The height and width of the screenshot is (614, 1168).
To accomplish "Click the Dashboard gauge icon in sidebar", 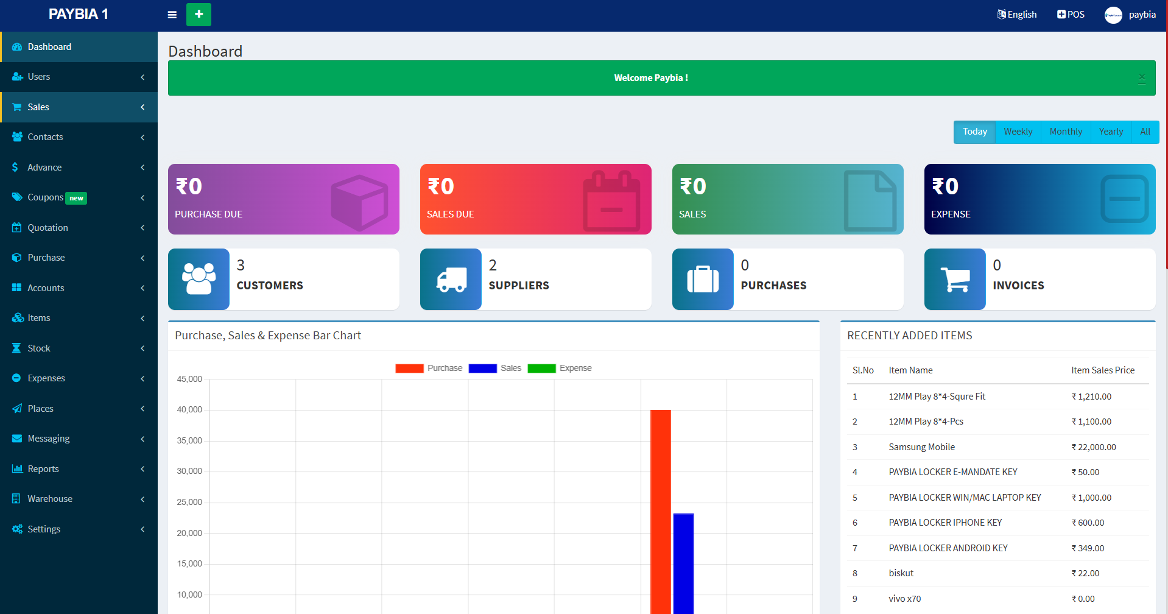I will [17, 47].
